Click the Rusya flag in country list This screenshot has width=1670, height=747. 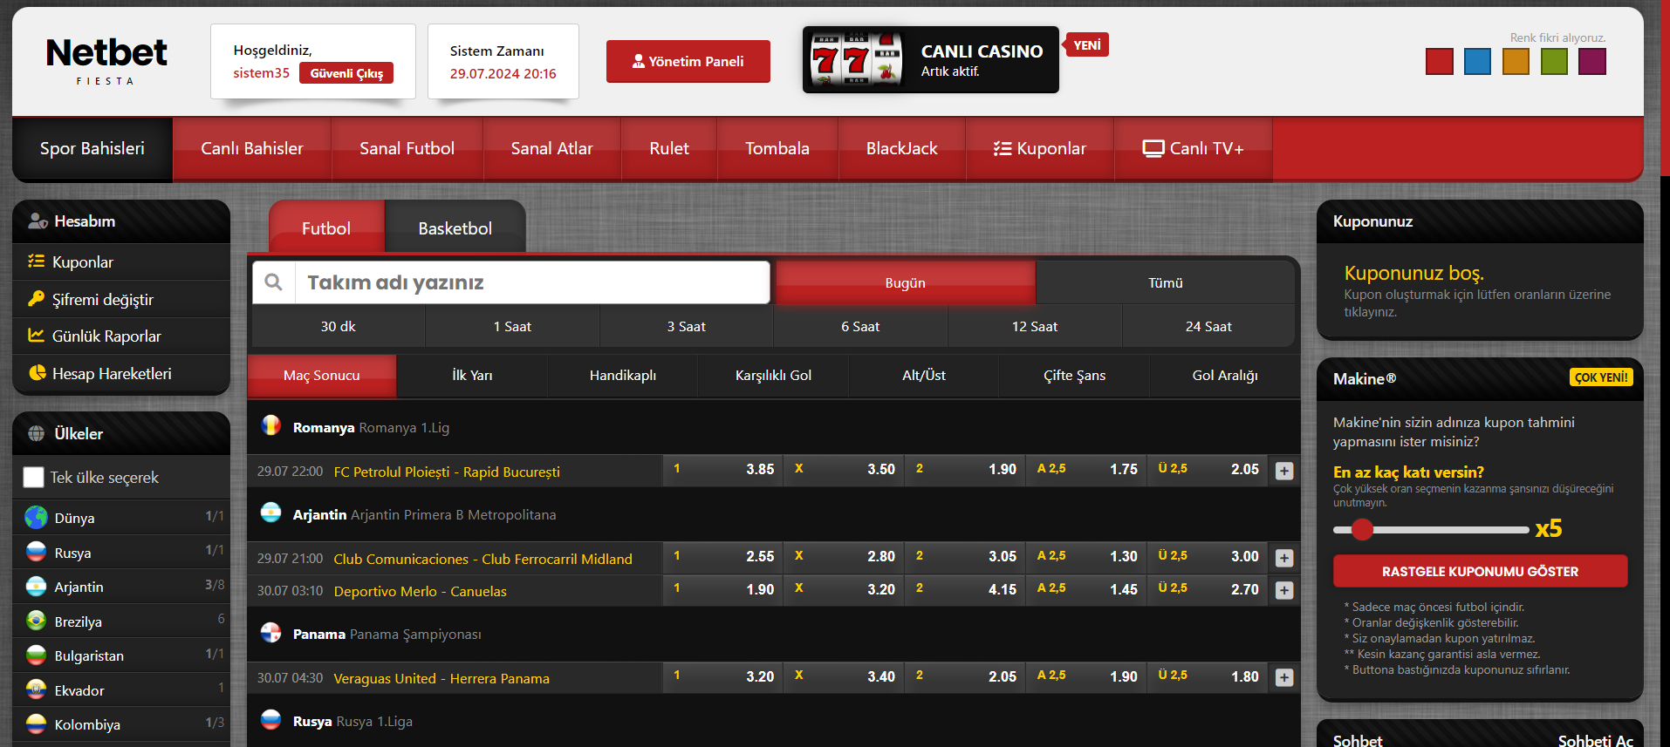pos(36,552)
